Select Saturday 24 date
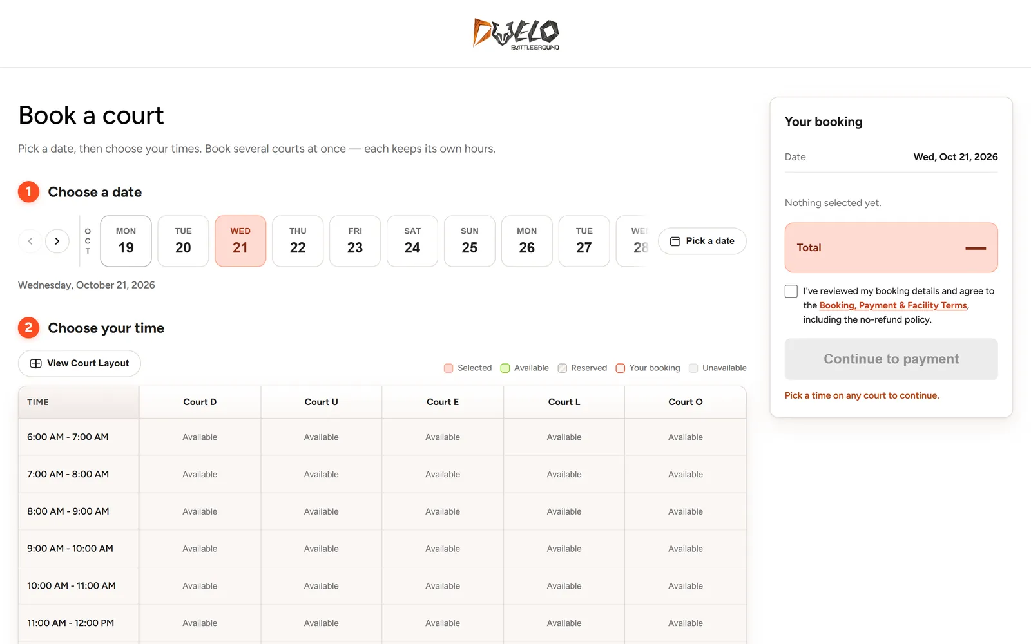The image size is (1031, 644). 412,241
